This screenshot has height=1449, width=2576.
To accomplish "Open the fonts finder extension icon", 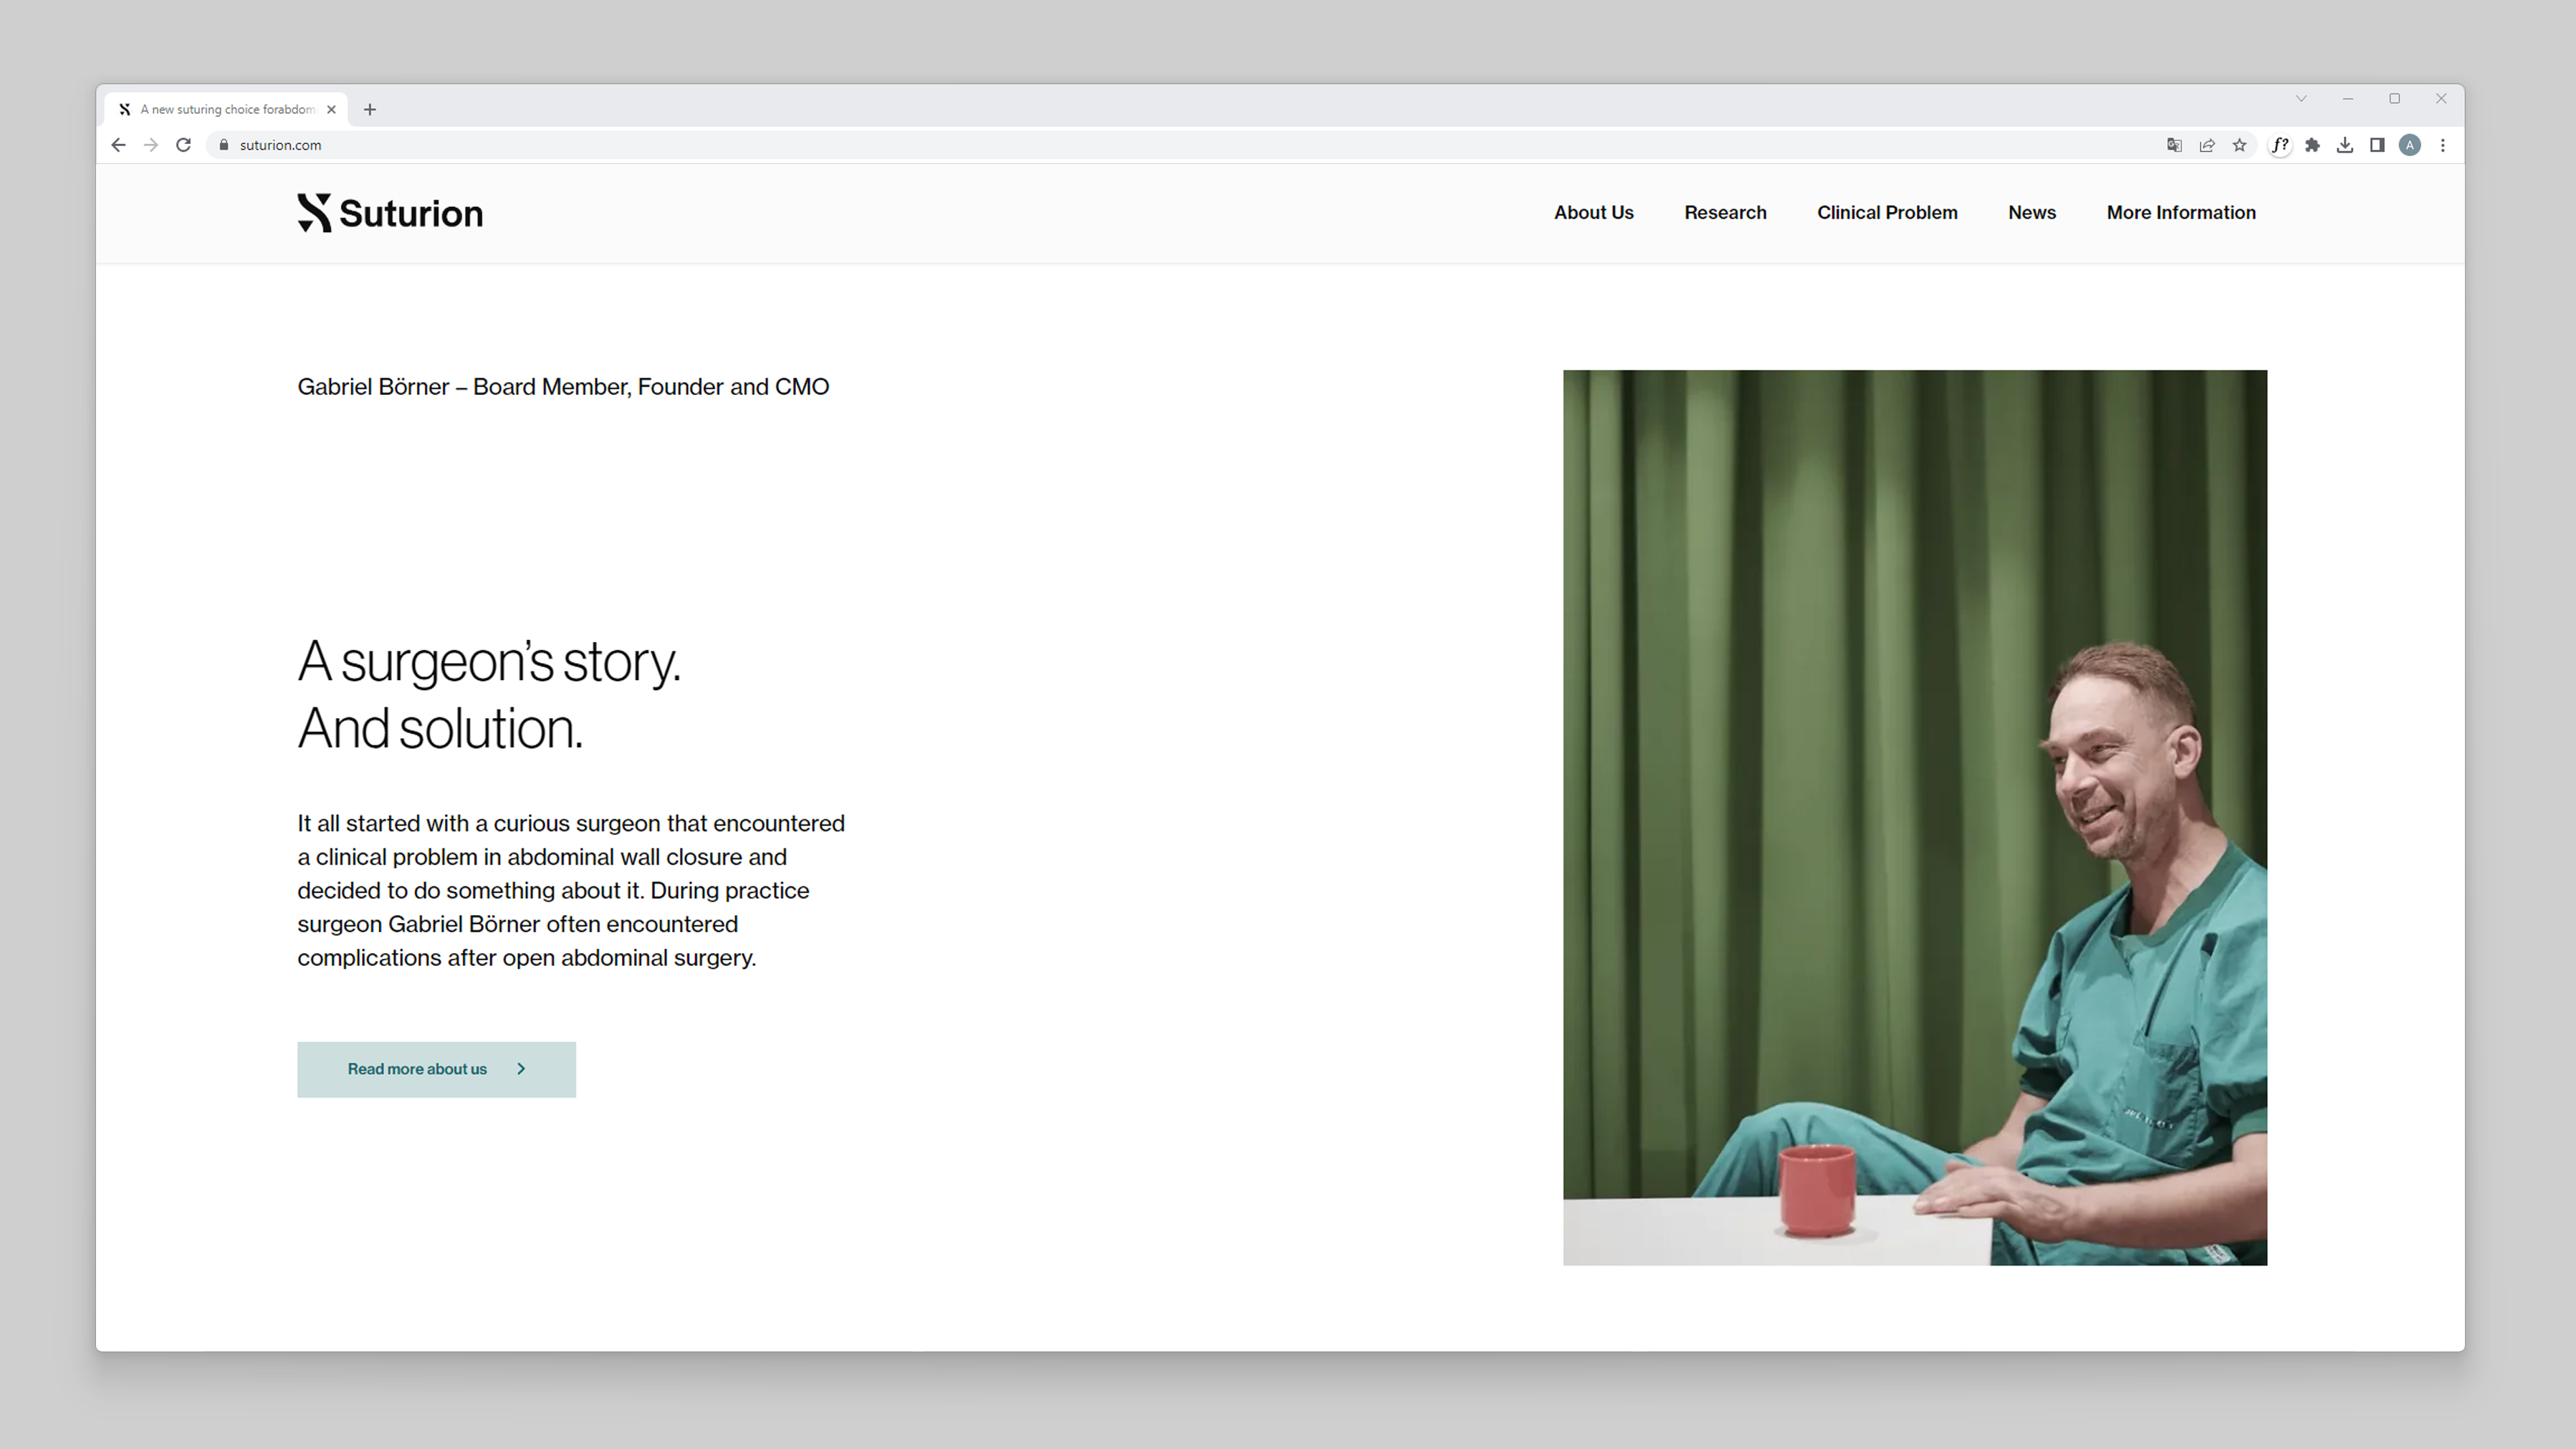I will click(2280, 145).
